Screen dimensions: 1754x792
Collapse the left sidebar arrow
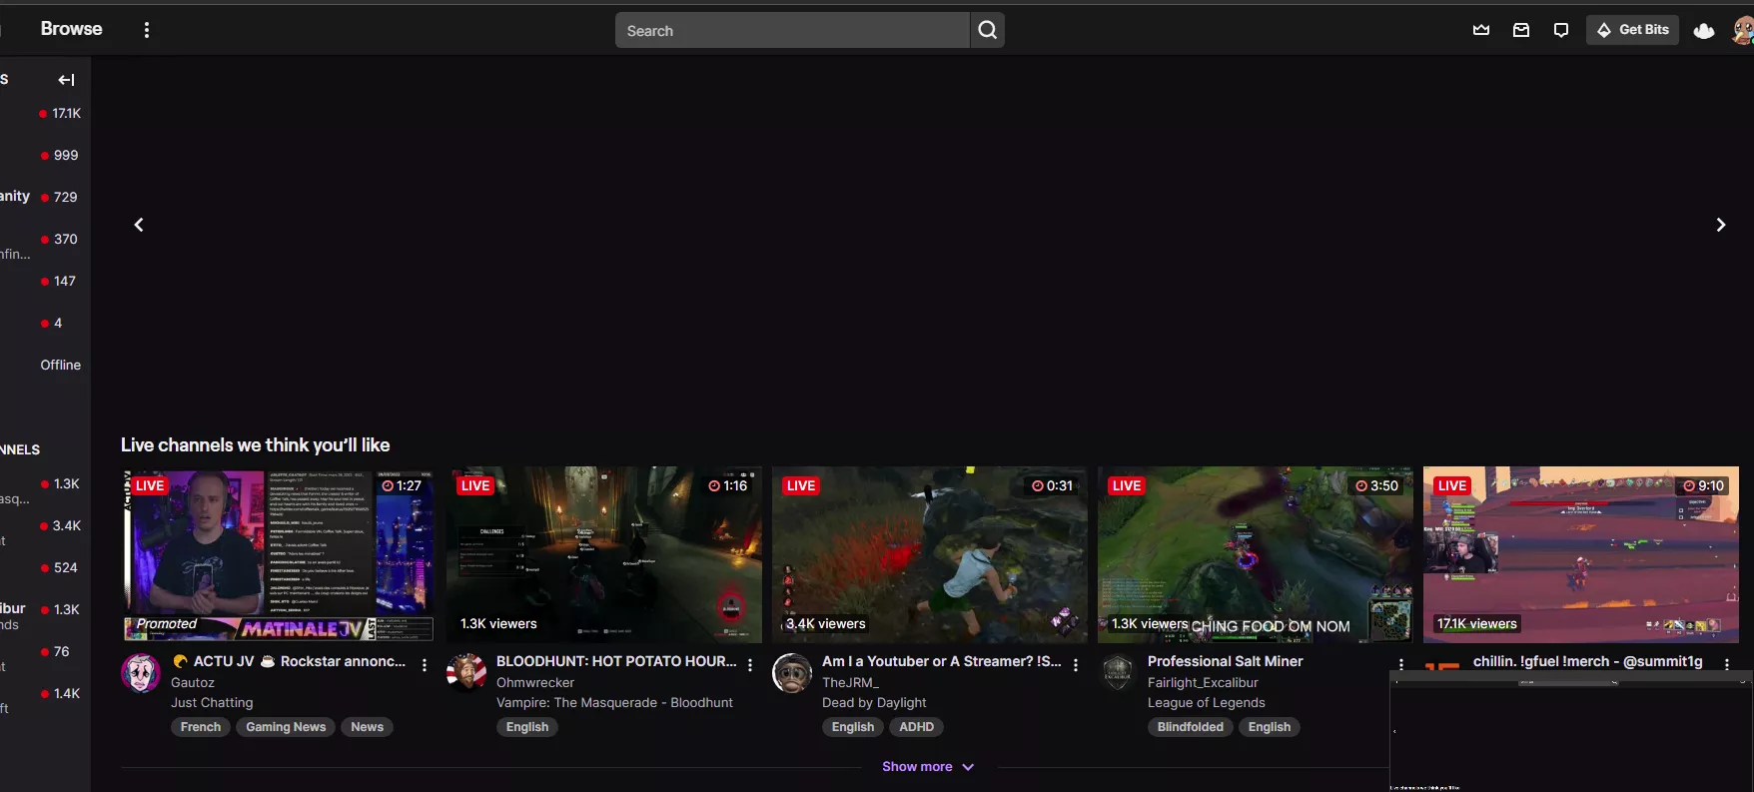point(66,80)
